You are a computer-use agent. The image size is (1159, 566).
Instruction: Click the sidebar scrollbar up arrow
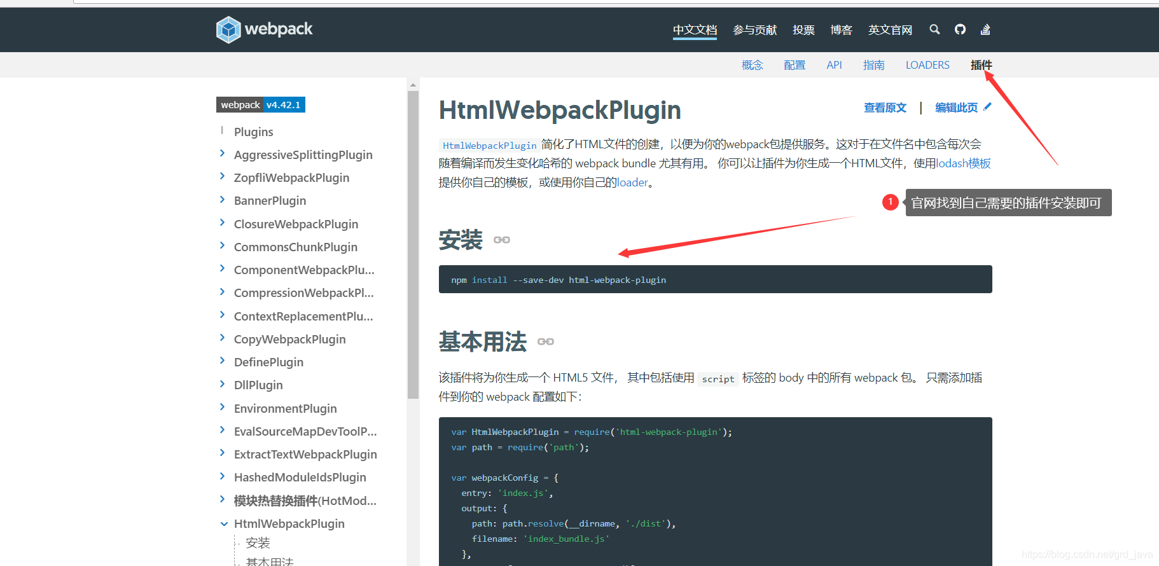coord(413,84)
